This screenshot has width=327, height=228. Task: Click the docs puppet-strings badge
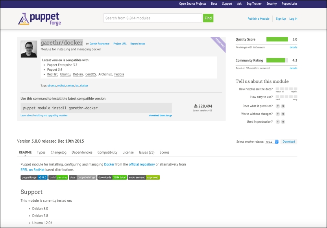(x=82, y=177)
